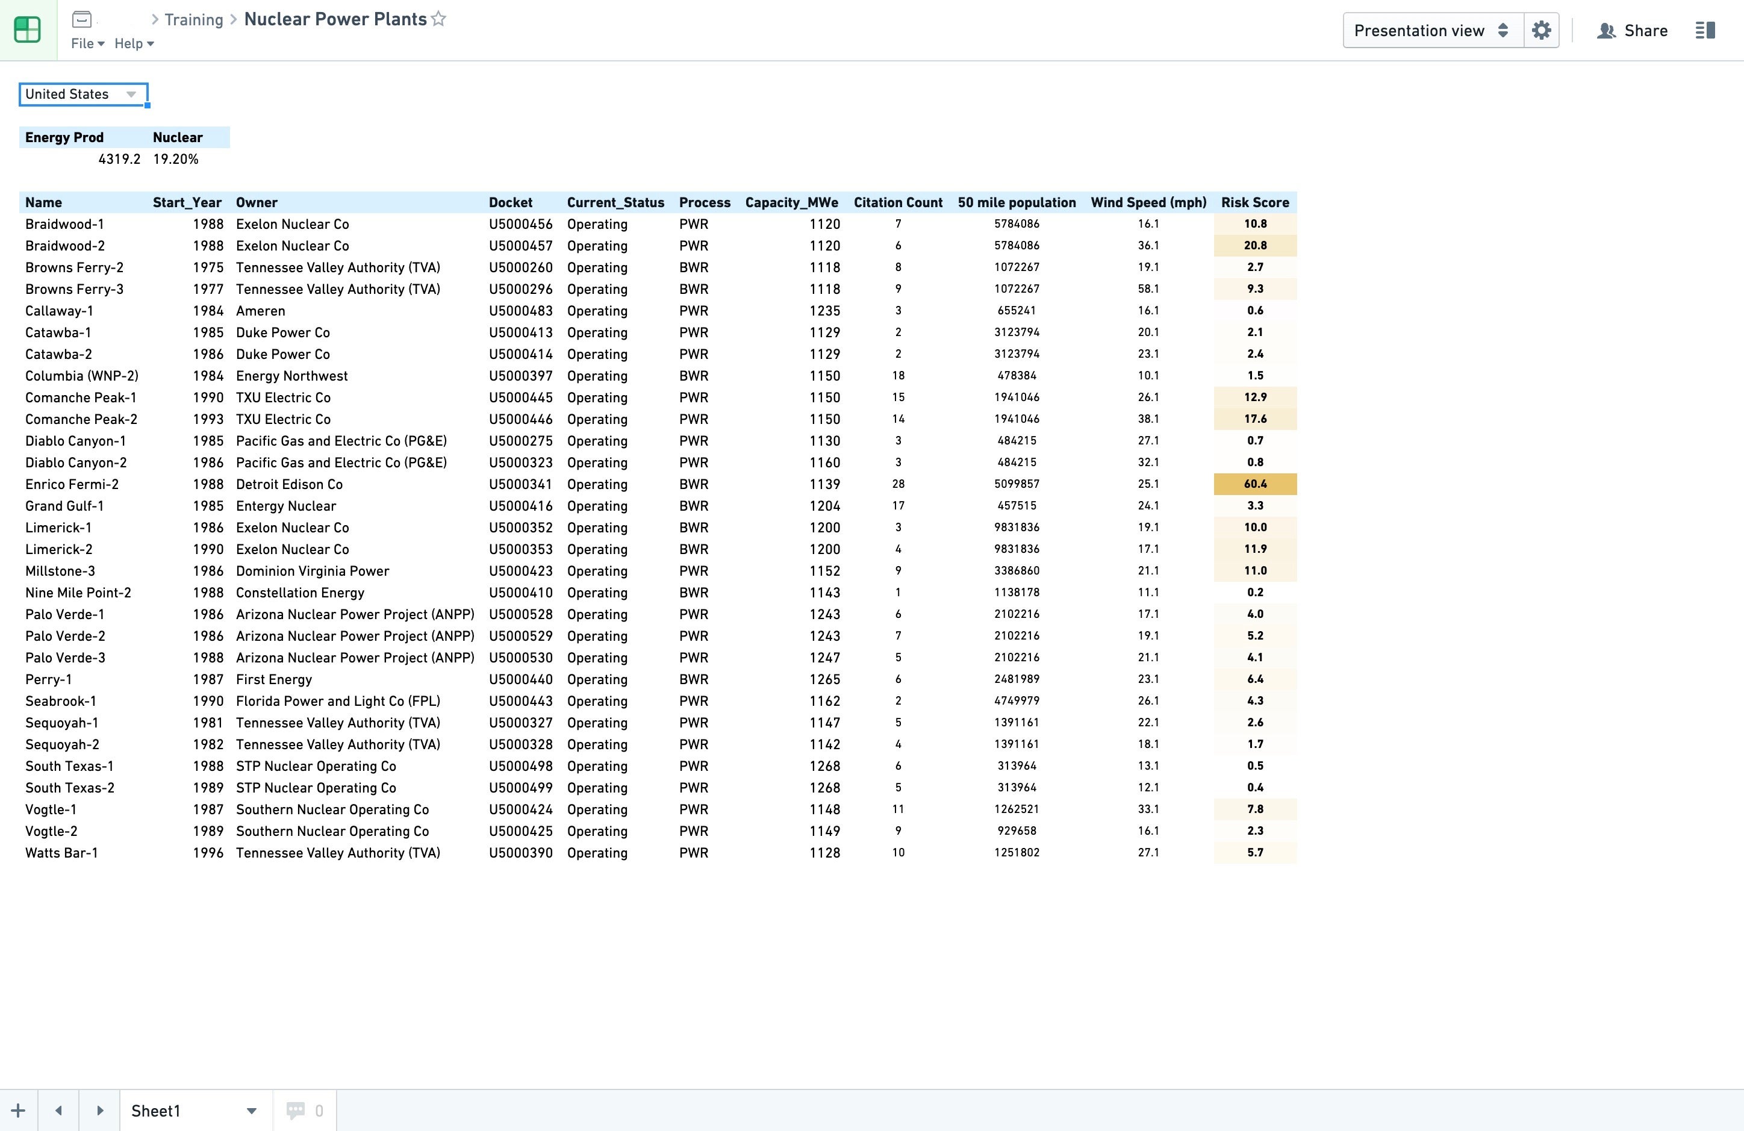Select the Watts Bar-1 name cell

coord(61,852)
